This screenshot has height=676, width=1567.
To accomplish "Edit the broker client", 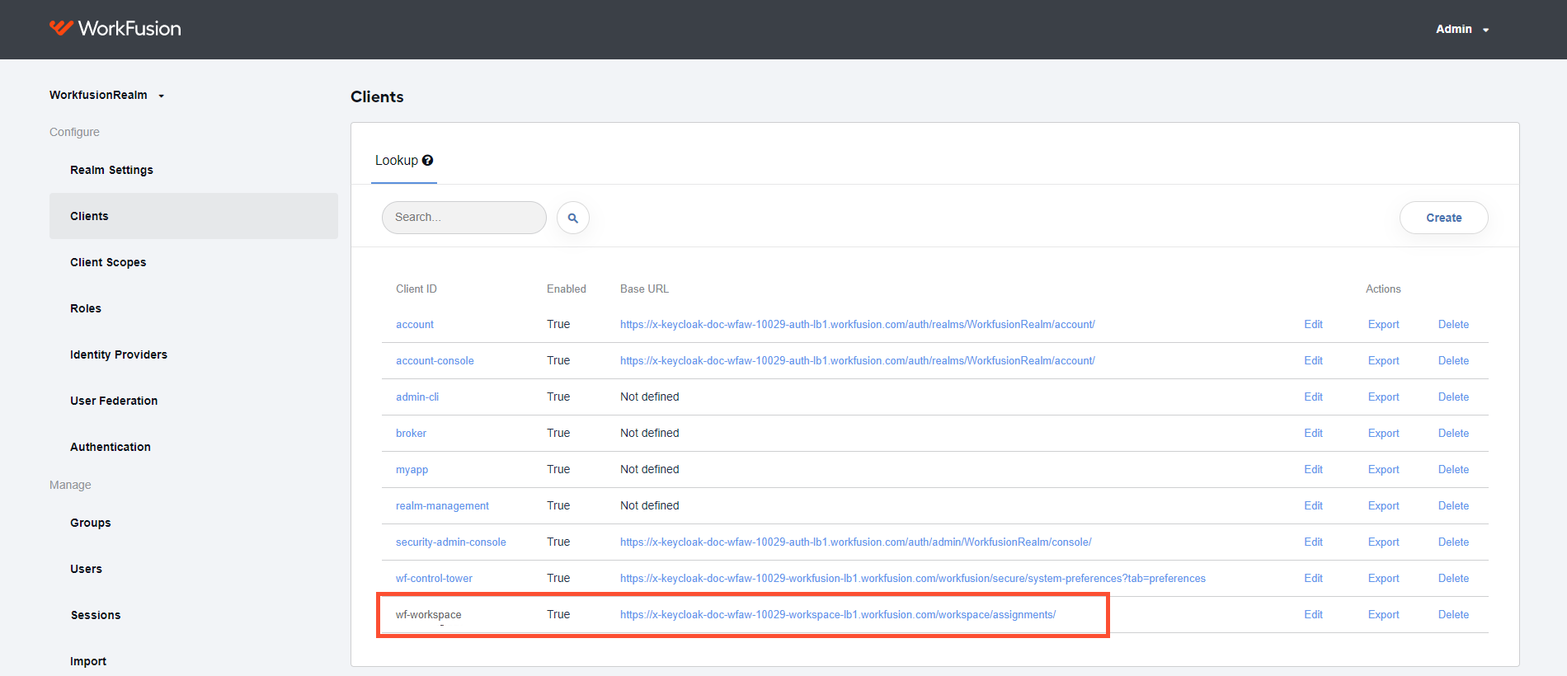I will point(1313,434).
